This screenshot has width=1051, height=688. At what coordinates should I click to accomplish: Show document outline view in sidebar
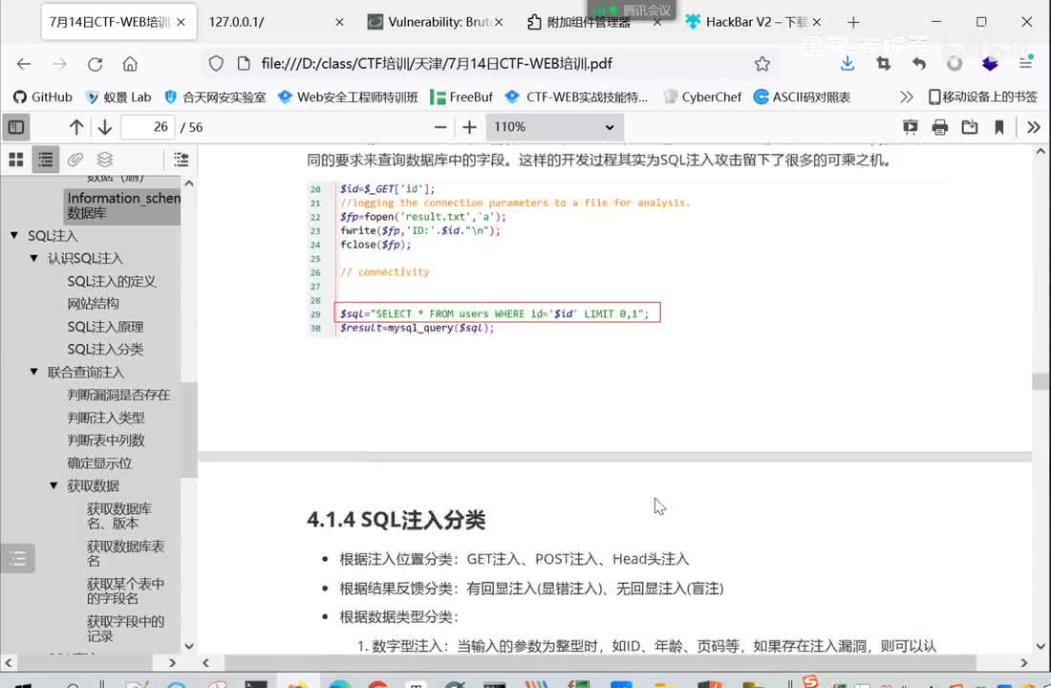pyautogui.click(x=46, y=160)
